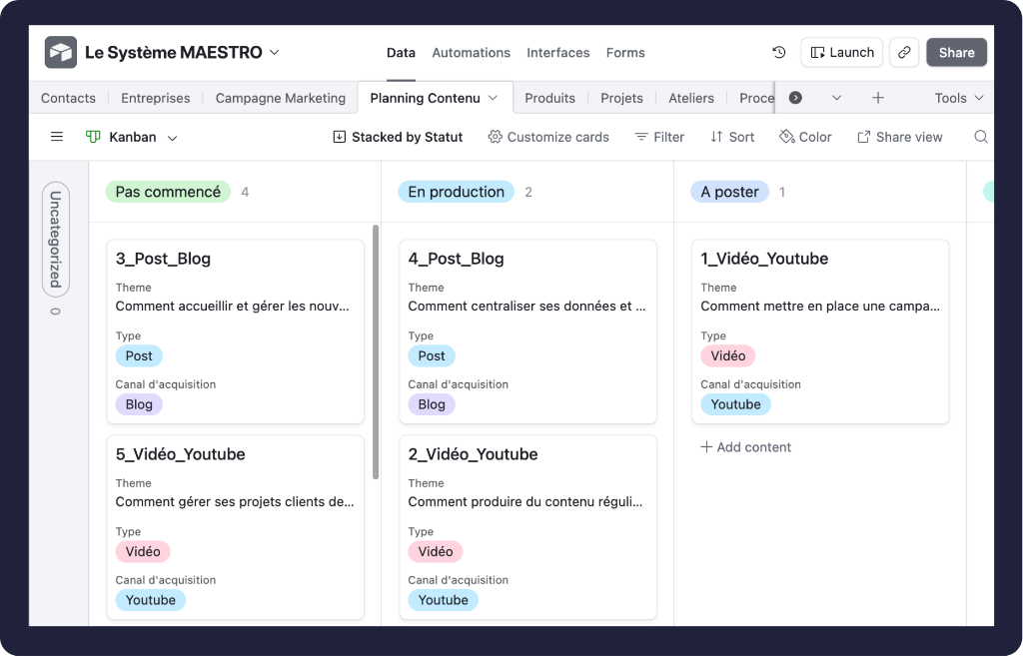The width and height of the screenshot is (1023, 656).
Task: Click the Share button
Action: (956, 53)
